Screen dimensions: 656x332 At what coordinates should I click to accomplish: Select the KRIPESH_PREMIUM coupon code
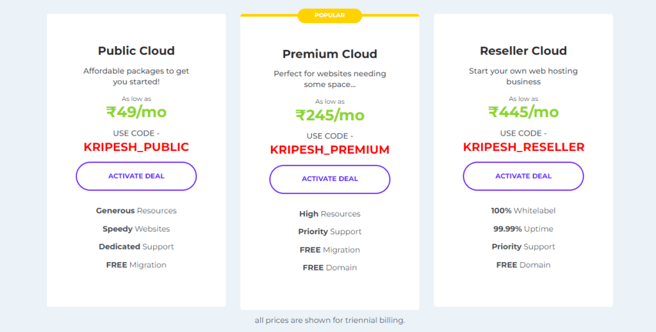[330, 150]
